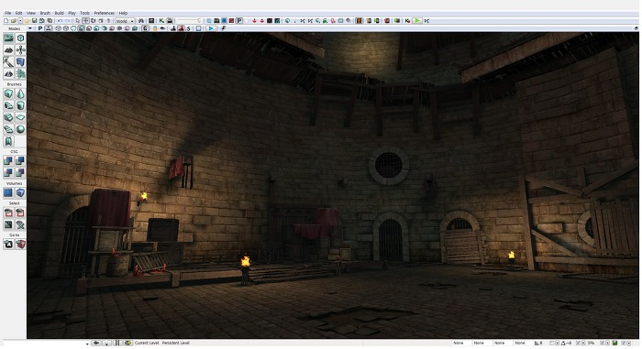Switch viewport to Brush wireframe mode

click(x=58, y=28)
